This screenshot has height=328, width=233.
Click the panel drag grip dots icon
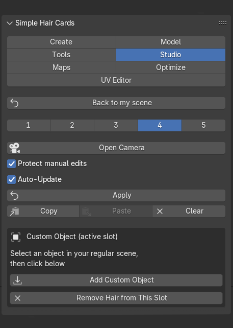coord(223,23)
